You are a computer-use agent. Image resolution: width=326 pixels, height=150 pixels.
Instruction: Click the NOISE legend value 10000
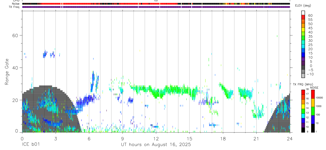(319, 98)
